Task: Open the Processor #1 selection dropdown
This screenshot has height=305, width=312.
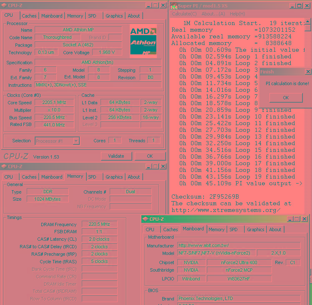Action: tap(76, 141)
